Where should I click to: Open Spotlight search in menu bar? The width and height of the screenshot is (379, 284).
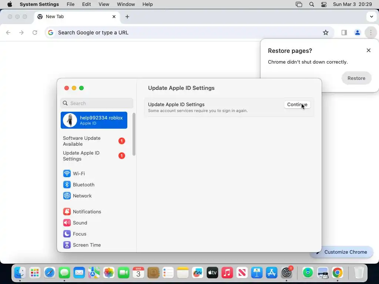(x=312, y=4)
